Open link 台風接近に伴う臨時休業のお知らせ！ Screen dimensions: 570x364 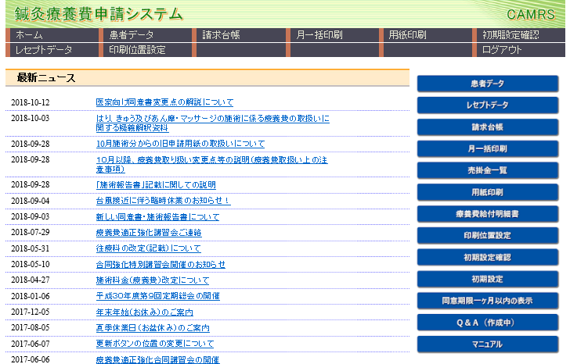[163, 201]
